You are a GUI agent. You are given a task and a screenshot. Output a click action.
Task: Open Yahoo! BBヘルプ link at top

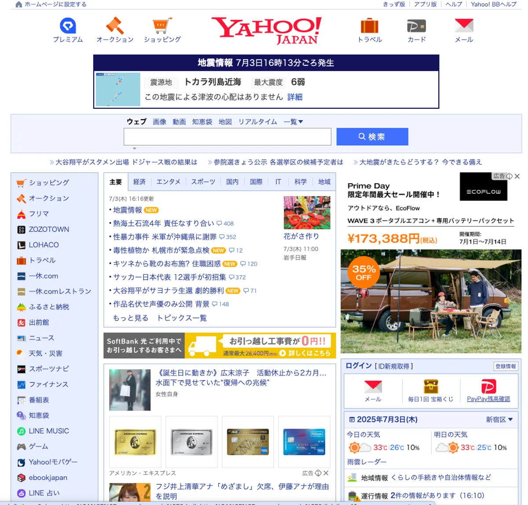tap(494, 4)
